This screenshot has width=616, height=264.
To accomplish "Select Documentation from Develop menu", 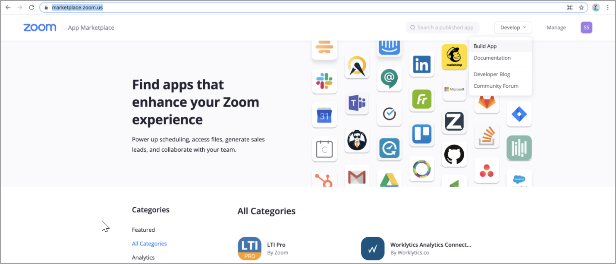I will [500, 58].
